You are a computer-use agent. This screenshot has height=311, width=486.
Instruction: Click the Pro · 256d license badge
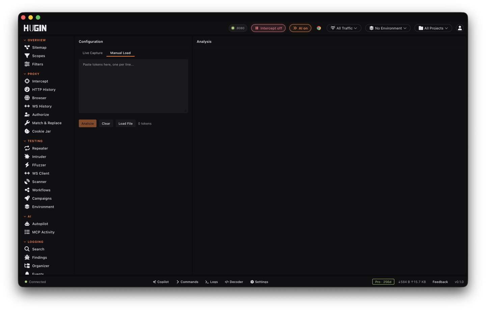[383, 282]
